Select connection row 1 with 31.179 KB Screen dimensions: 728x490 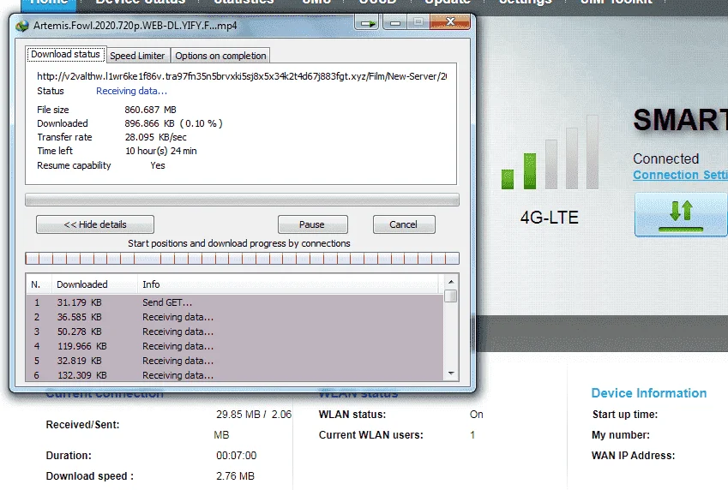pos(235,302)
